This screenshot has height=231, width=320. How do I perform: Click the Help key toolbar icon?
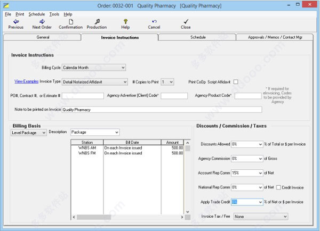125,24
